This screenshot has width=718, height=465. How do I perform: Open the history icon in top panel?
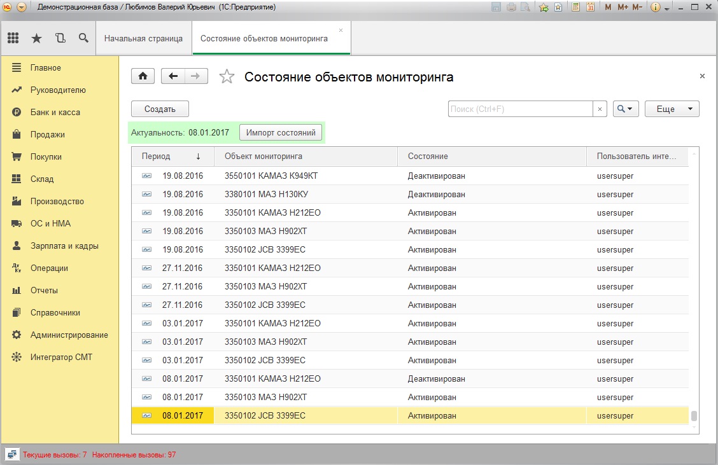pyautogui.click(x=60, y=38)
